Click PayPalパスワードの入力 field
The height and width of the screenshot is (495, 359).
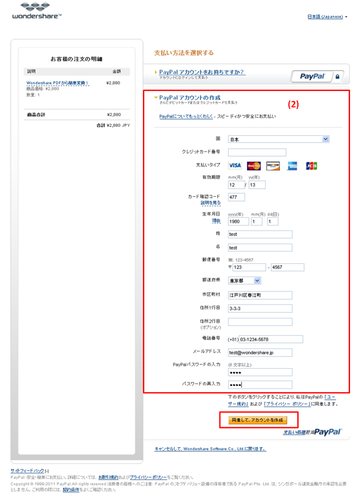[260, 372]
